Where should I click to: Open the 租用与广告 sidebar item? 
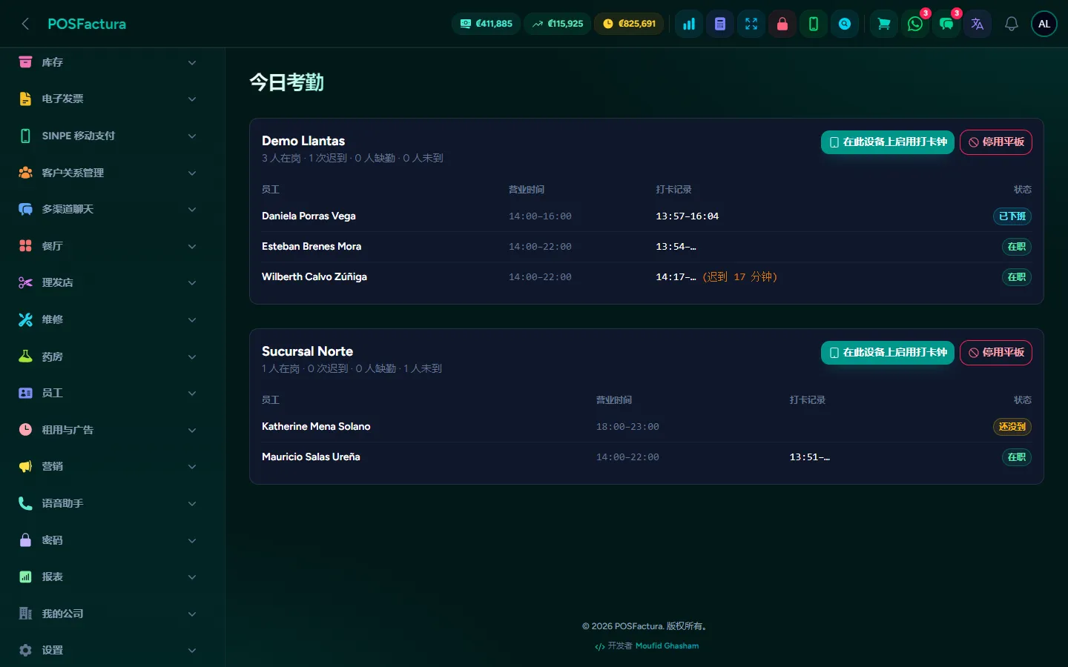(108, 430)
